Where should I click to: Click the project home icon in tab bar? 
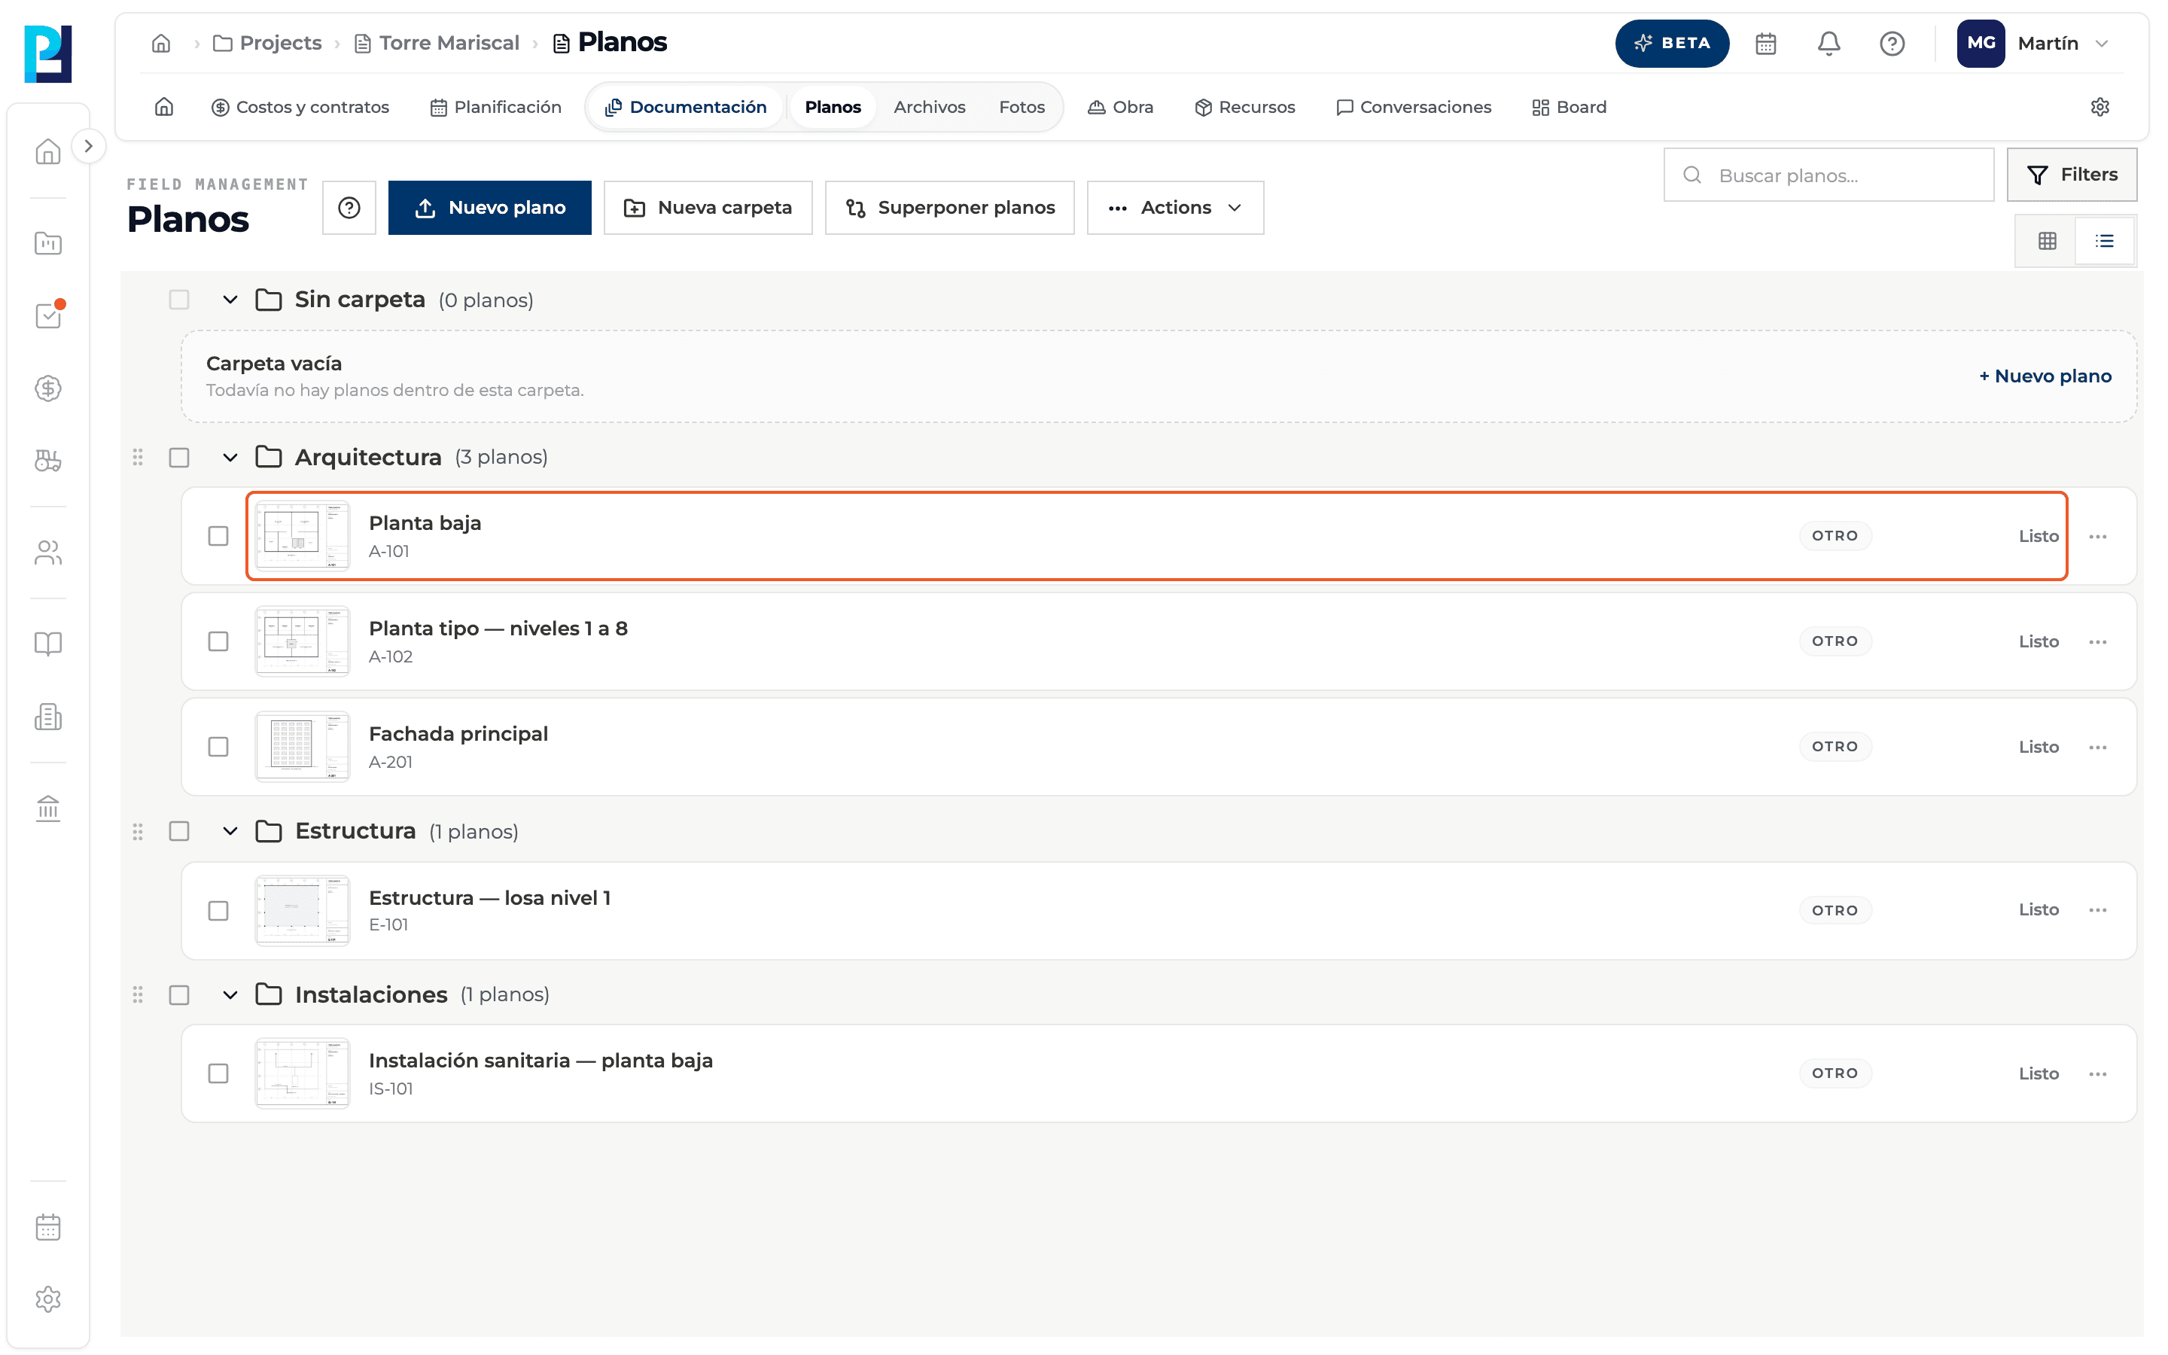[x=164, y=107]
